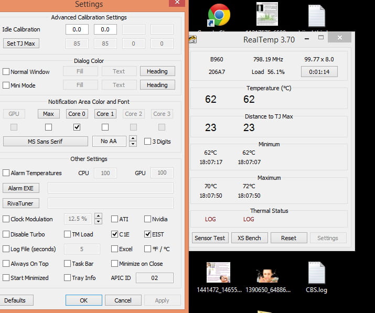This screenshot has width=375, height=313.
Task: Click the second LOG thermal status text
Action: coord(249,219)
